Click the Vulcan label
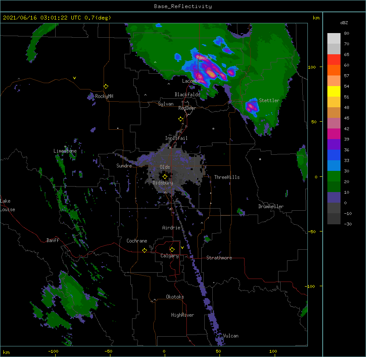Viewport: 366px width, 357px height. [x=231, y=336]
